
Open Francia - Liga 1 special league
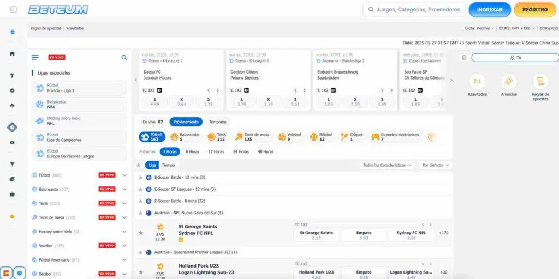coord(79,88)
